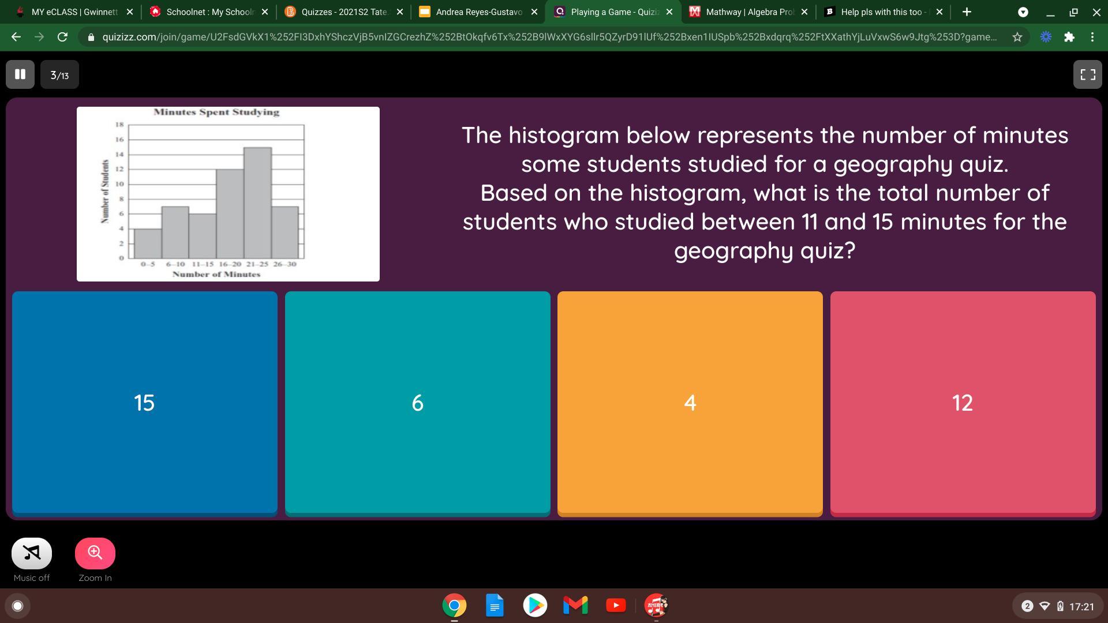This screenshot has height=623, width=1108.
Task: Open Gmail from the shelf
Action: (x=575, y=605)
